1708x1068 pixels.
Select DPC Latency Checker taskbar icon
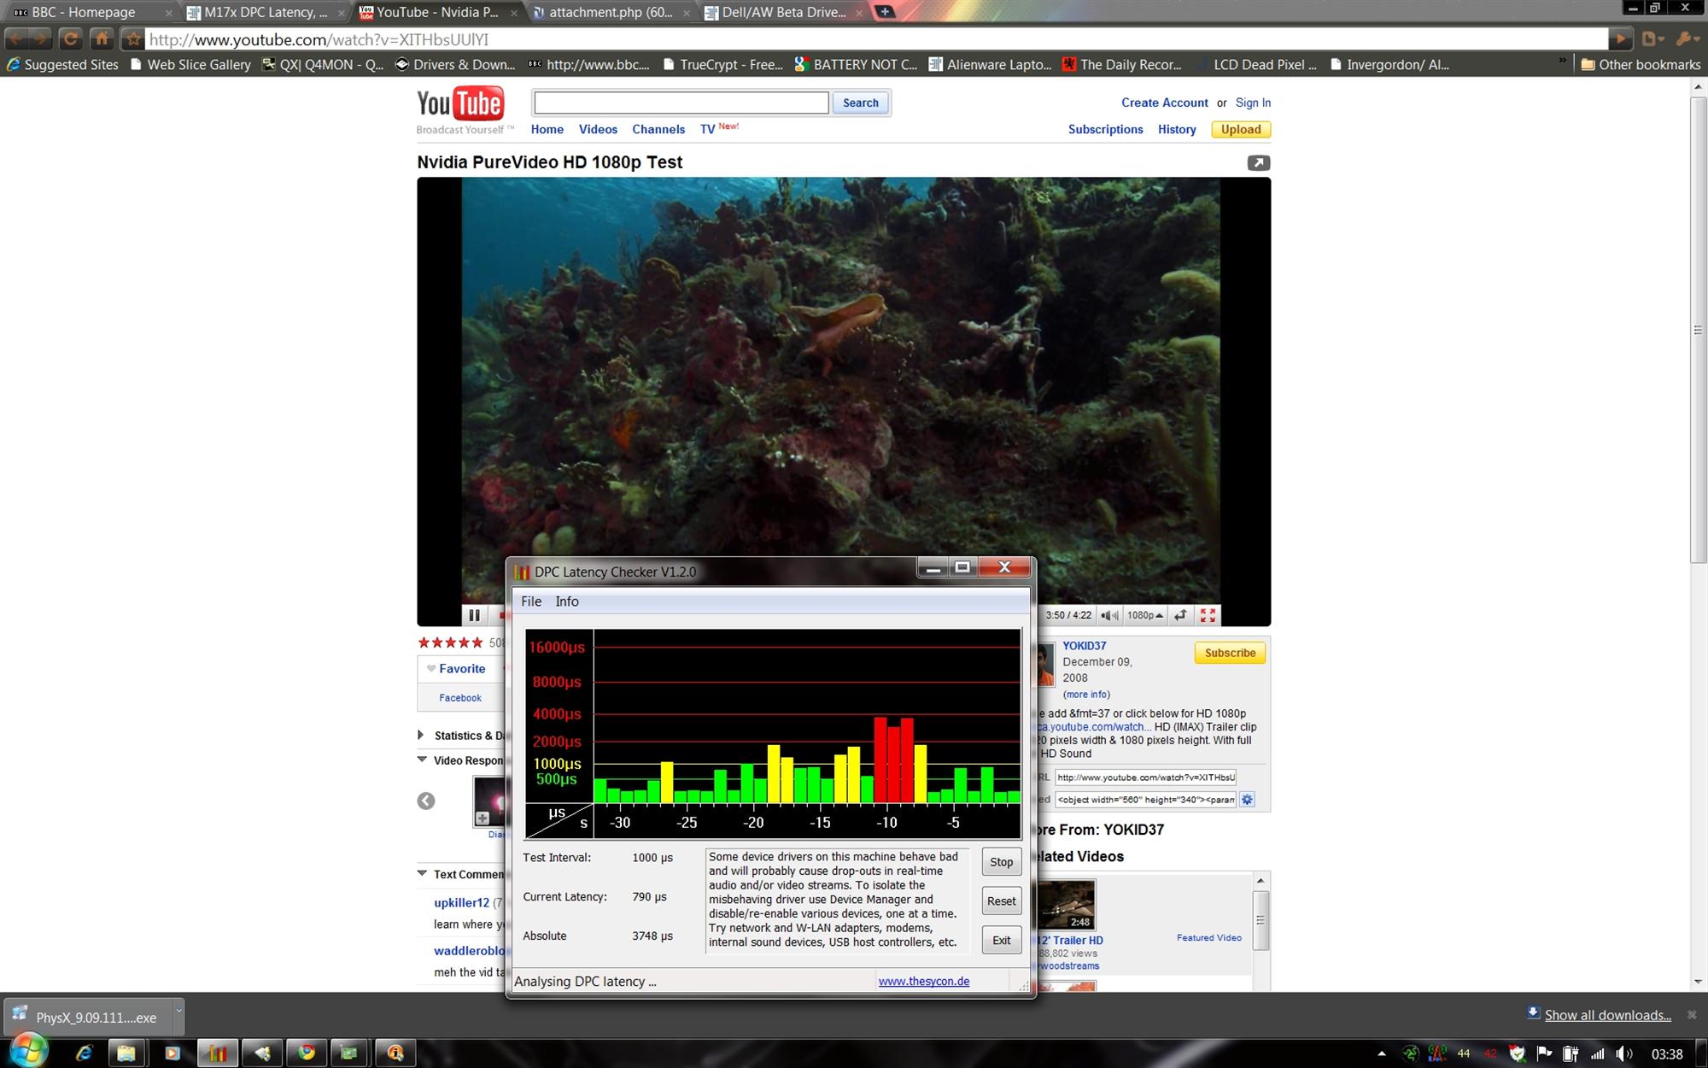218,1053
